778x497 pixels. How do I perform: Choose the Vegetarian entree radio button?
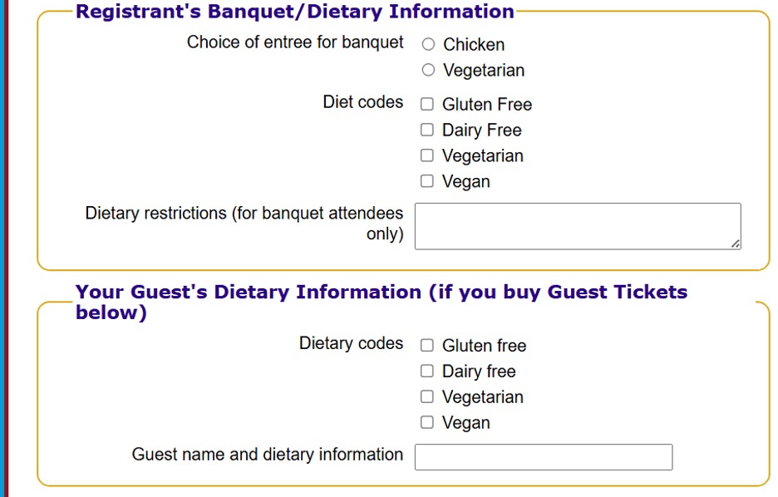point(428,70)
